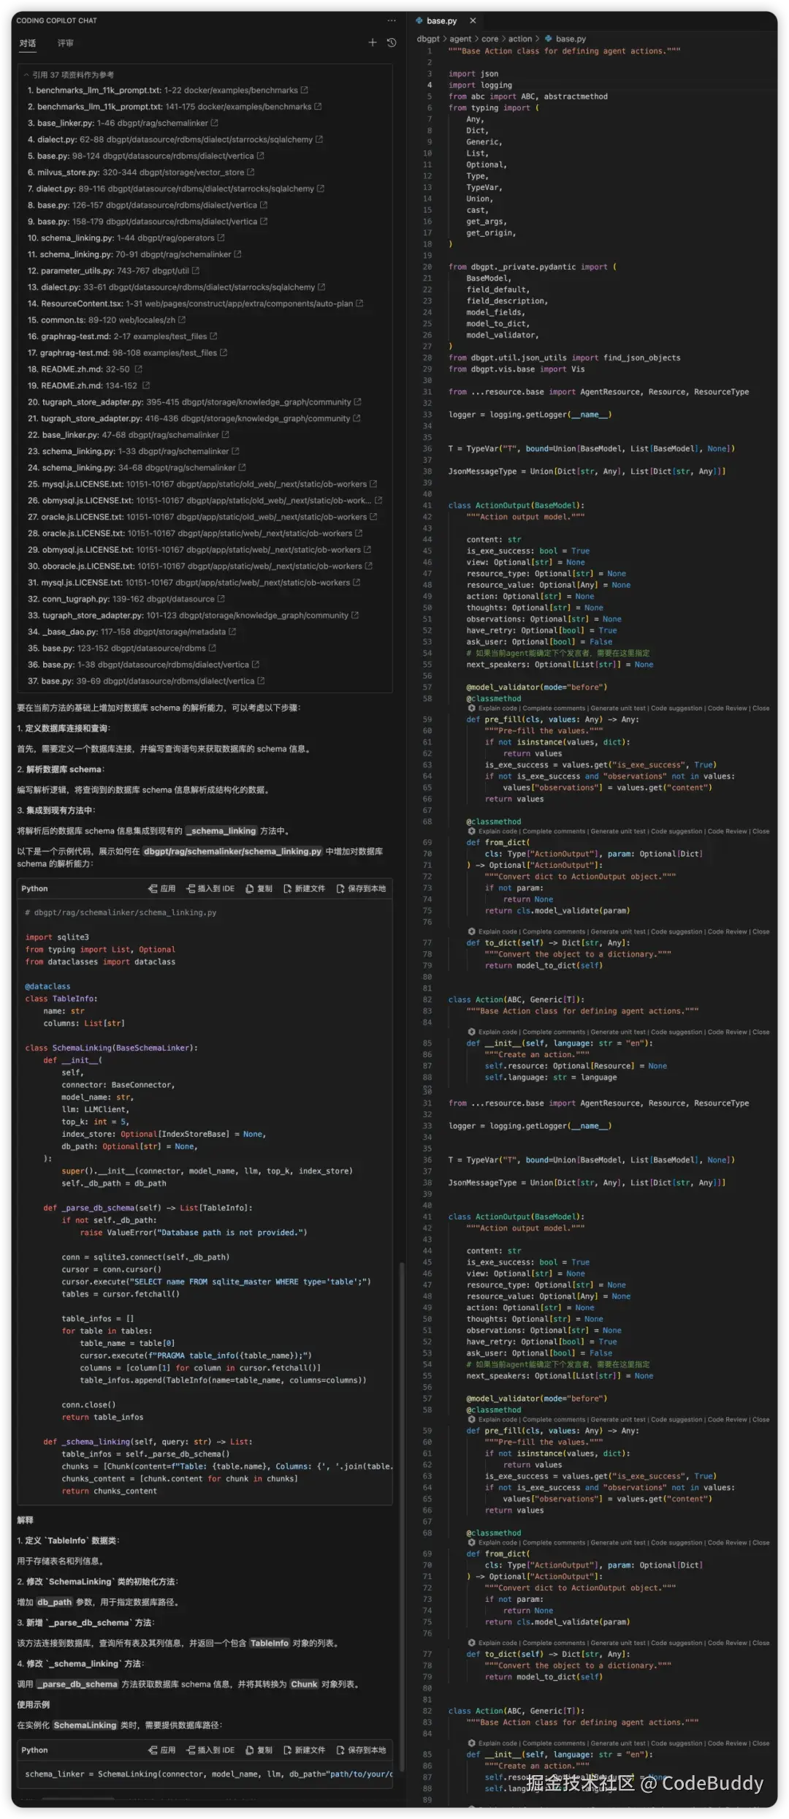789x1819 pixels.
Task: Open the base.py breadcrumb segment
Action: 565,39
